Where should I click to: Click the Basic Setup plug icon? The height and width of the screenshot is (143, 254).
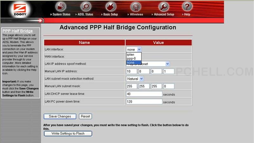(111, 6)
